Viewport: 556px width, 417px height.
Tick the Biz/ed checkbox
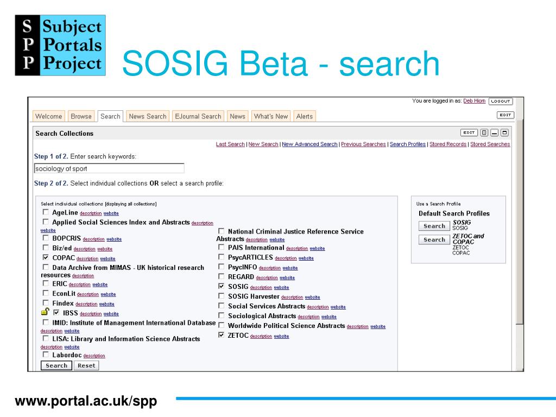pos(46,248)
